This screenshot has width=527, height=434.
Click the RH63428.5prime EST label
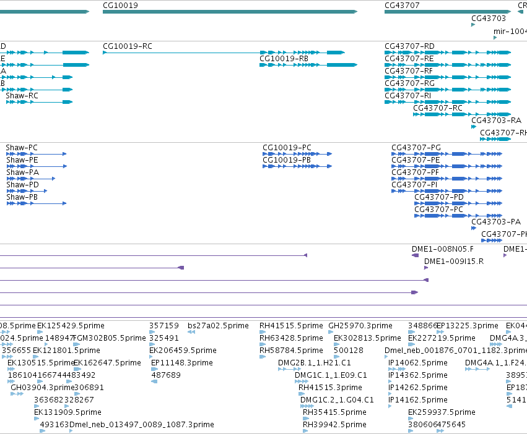[291, 338]
